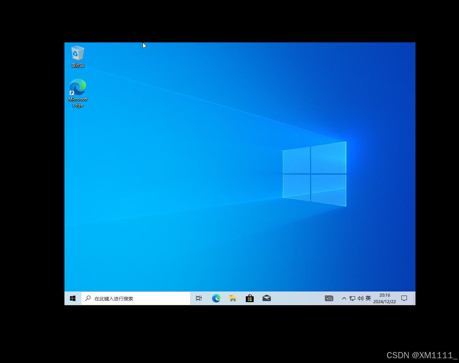Click the taskbar search box

[x=136, y=298]
